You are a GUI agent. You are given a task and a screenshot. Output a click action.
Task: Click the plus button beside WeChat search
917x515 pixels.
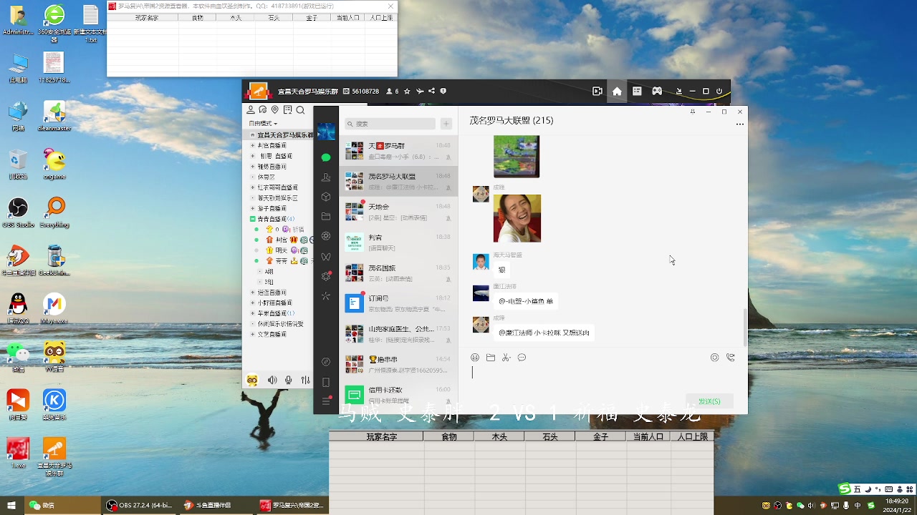coord(446,124)
